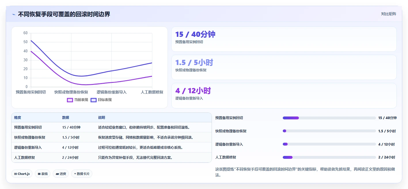This screenshot has width=408, height=189.
Task: Click table value 4 / 12小时
Action: (70, 147)
